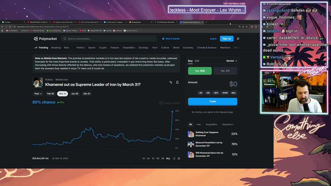Image resolution: width=331 pixels, height=186 pixels.
Task: Click the How it works info icon
Action: (163, 39)
